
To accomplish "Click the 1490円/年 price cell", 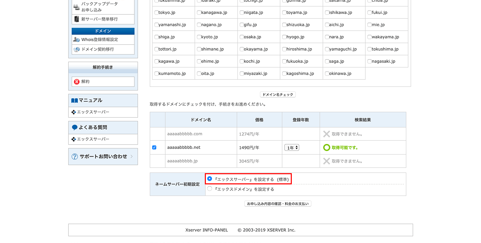I will tap(260, 148).
